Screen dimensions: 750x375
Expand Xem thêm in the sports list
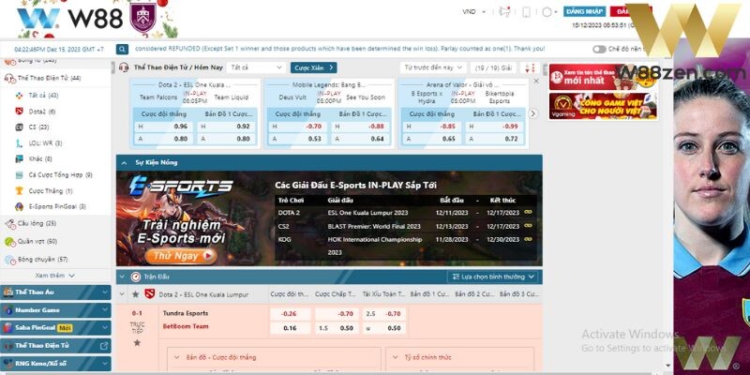(55, 276)
